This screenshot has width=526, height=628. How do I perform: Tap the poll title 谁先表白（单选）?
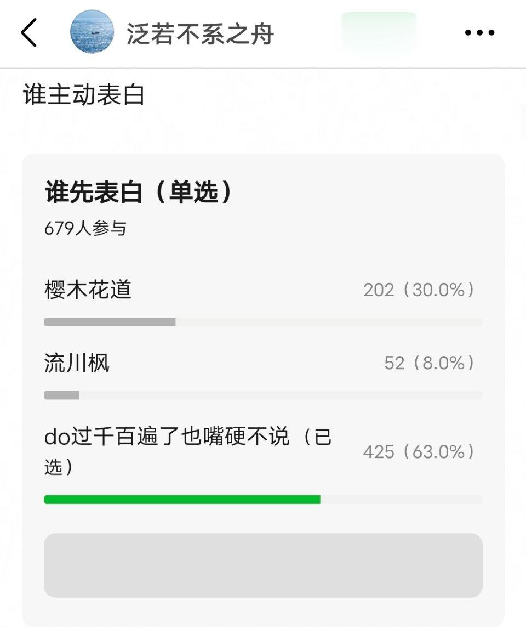click(139, 192)
